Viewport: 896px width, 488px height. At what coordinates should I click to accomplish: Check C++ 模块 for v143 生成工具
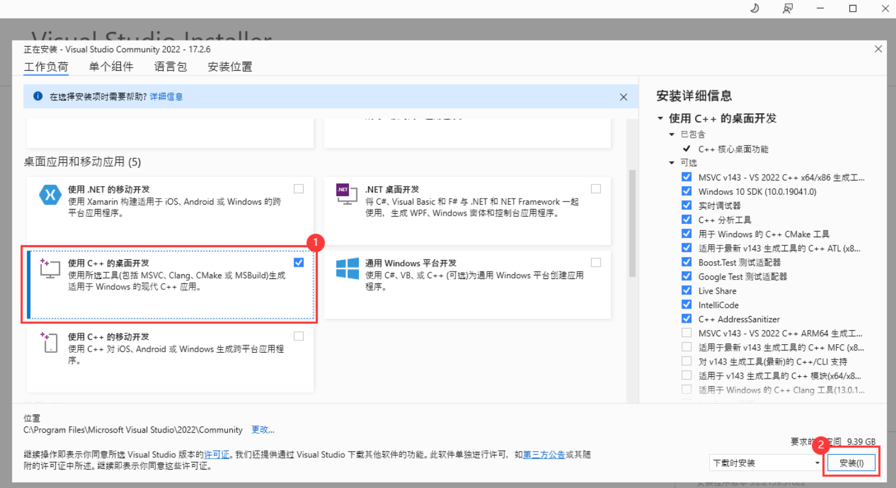[x=686, y=375]
